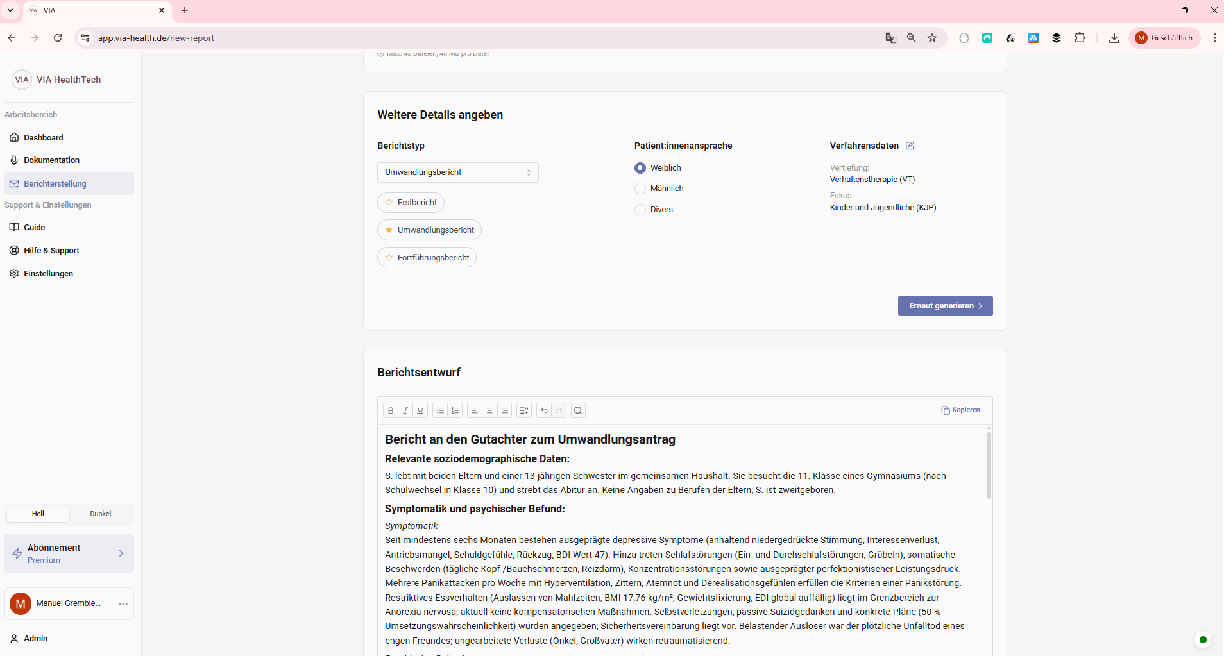The height and width of the screenshot is (656, 1224).
Task: Go to Einstellungen in the sidebar
Action: click(48, 274)
